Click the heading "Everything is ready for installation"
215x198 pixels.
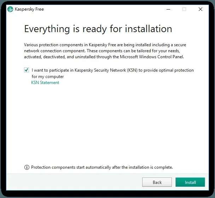(98, 29)
